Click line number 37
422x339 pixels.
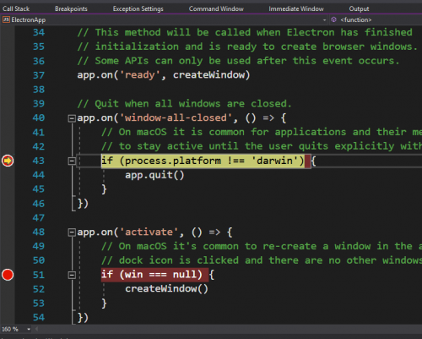coord(39,75)
